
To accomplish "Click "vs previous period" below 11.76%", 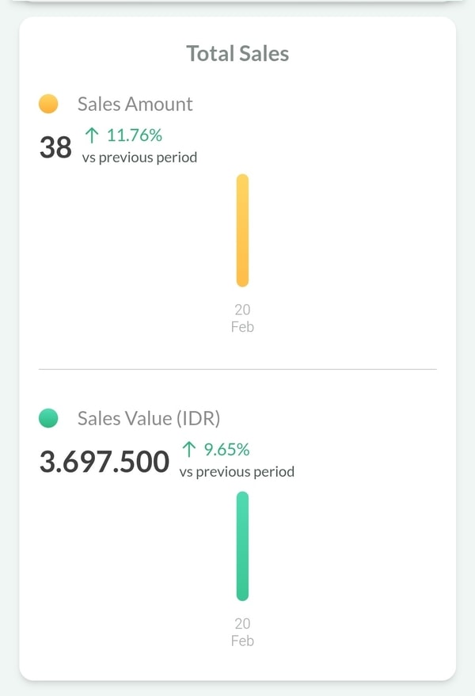I will 139,158.
